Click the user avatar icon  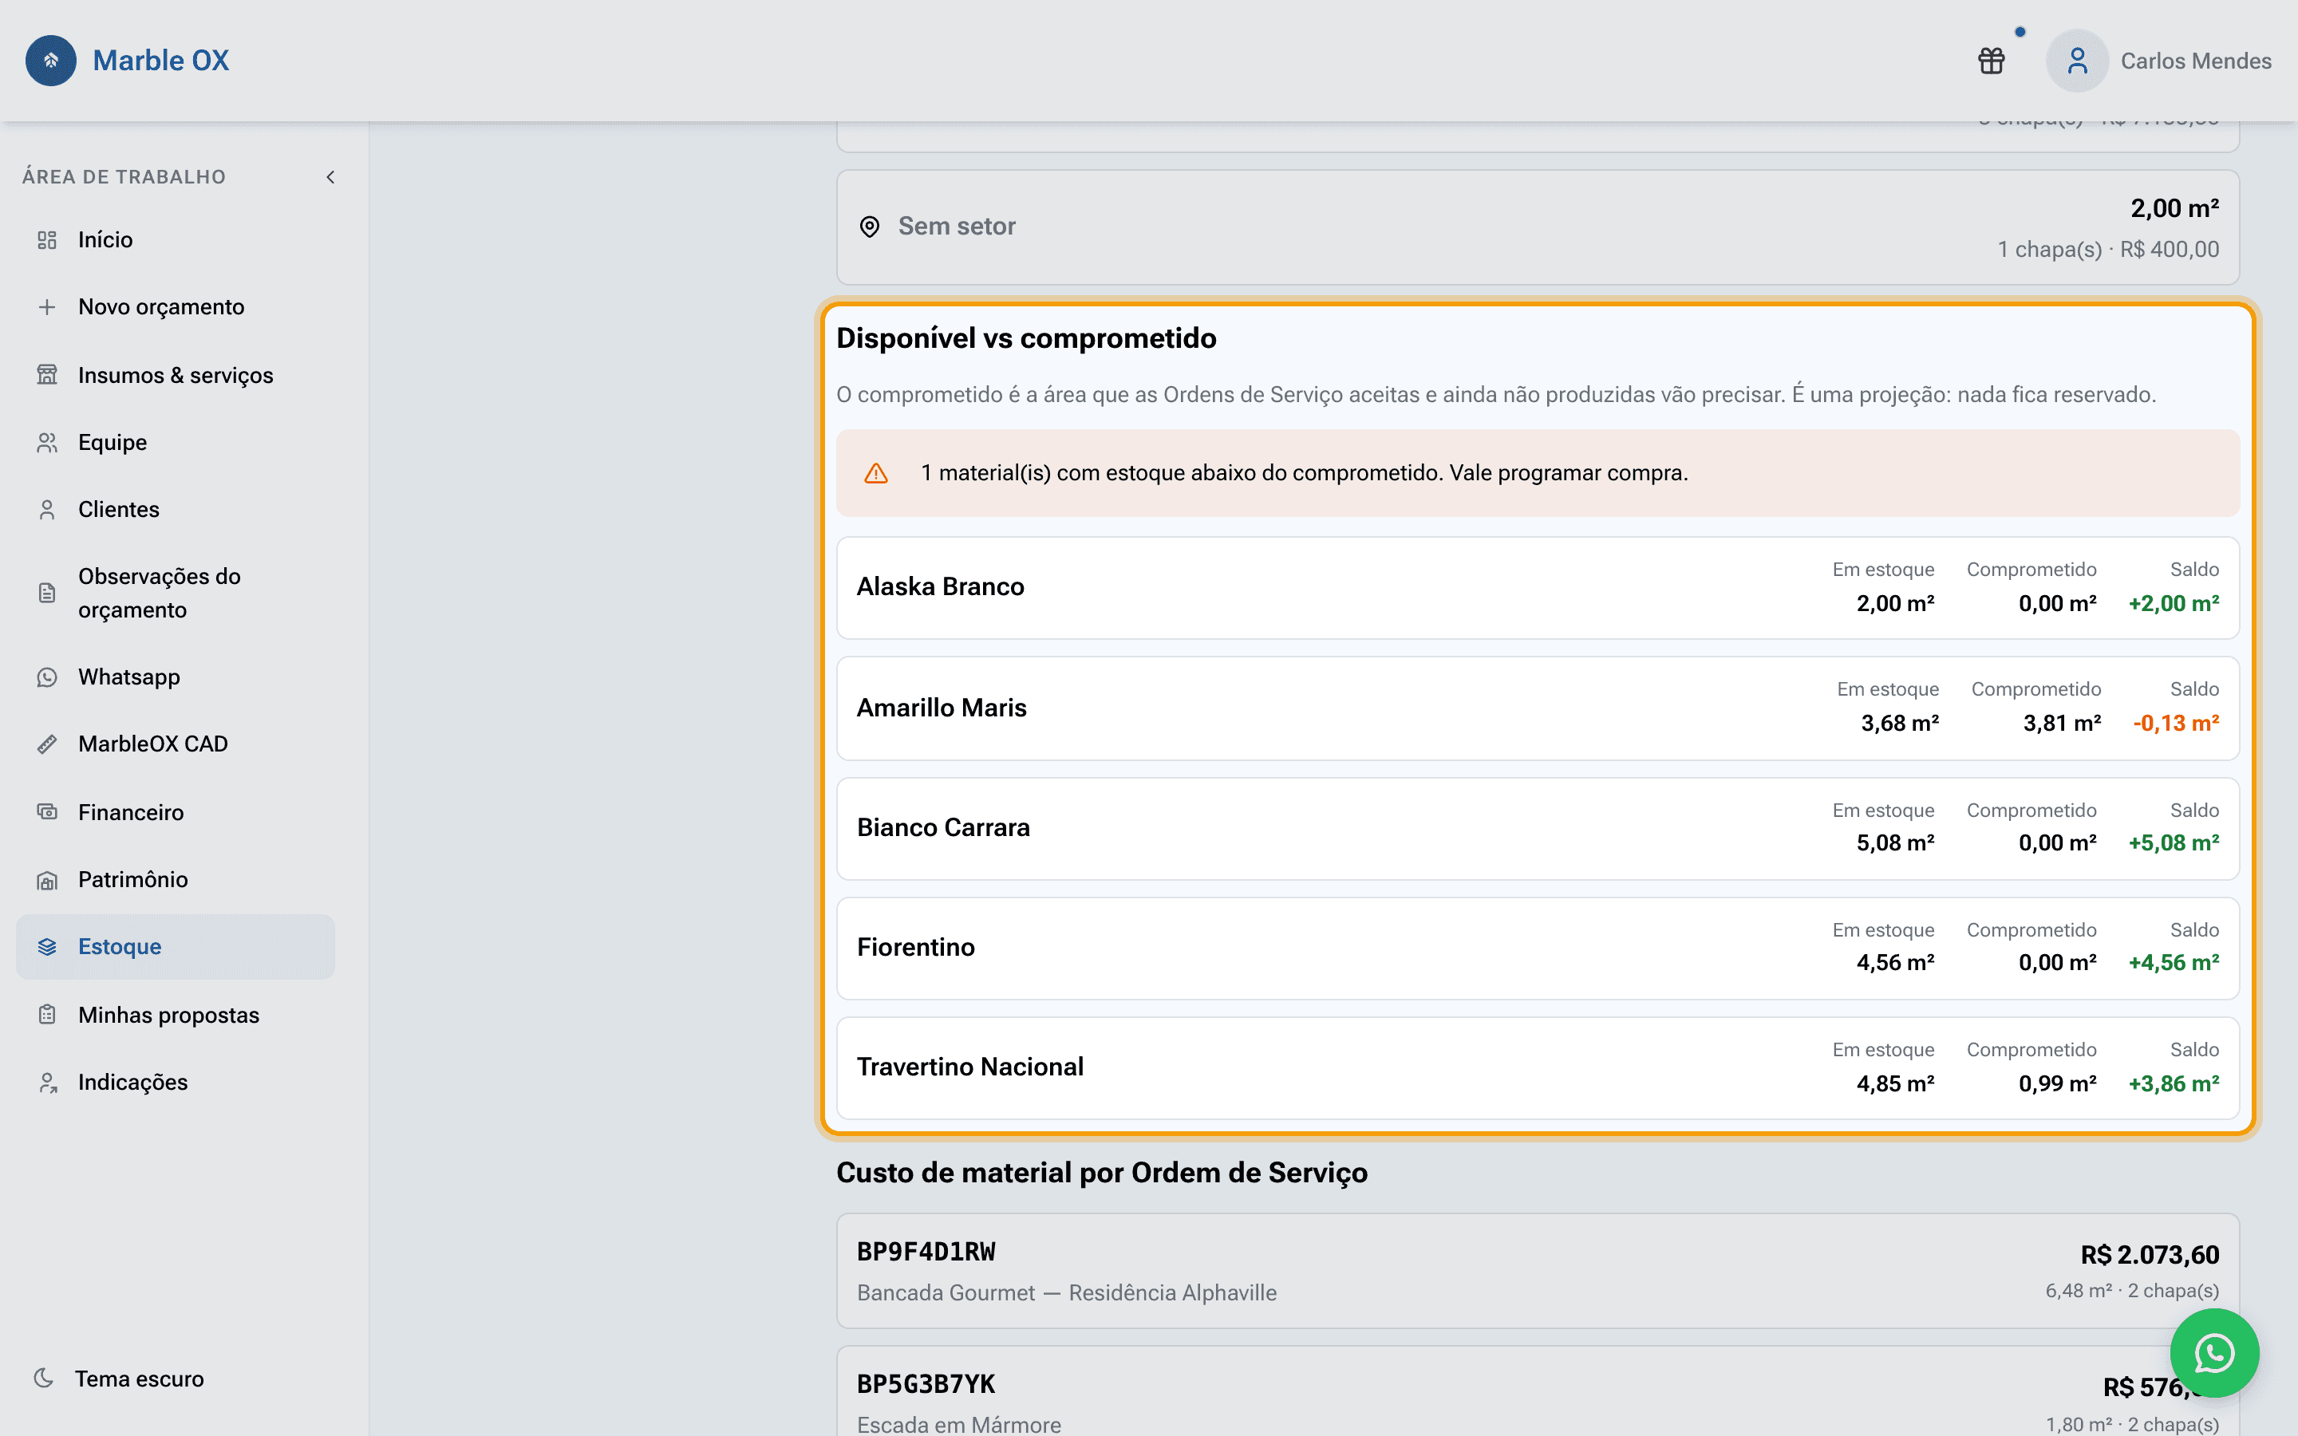click(x=2077, y=61)
